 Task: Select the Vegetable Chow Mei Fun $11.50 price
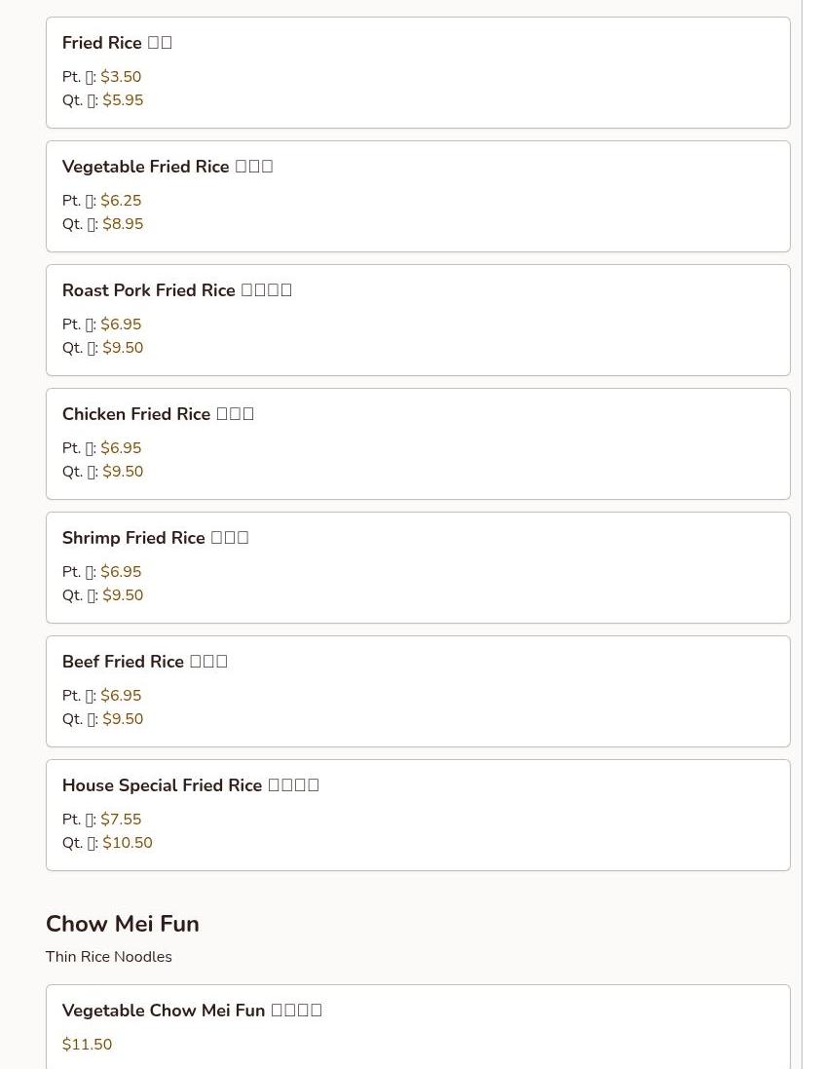pos(87,1045)
